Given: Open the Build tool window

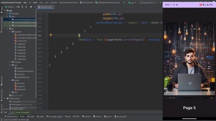Looking at the screenshot, I should pos(68,117).
